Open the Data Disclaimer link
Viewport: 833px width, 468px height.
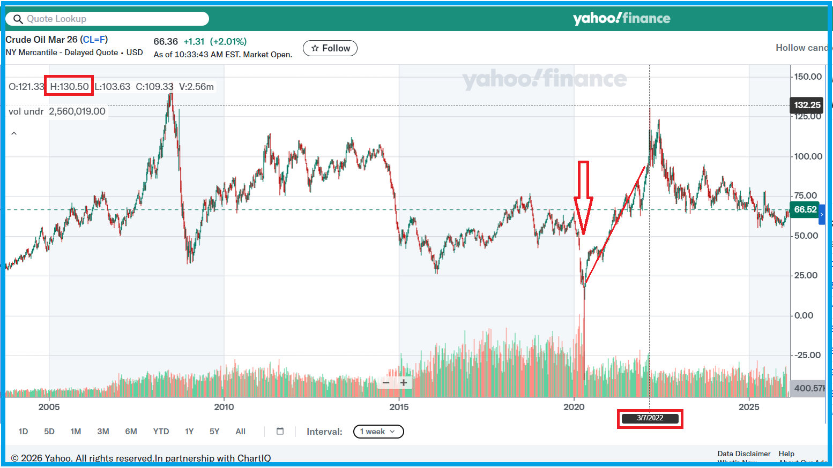pos(743,454)
